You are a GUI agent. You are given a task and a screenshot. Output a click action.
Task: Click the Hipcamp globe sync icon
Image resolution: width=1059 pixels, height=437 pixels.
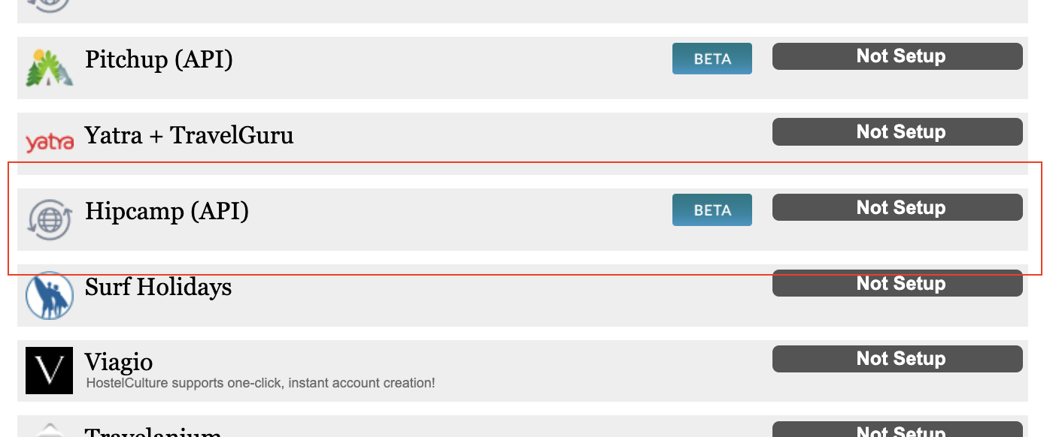coord(49,219)
